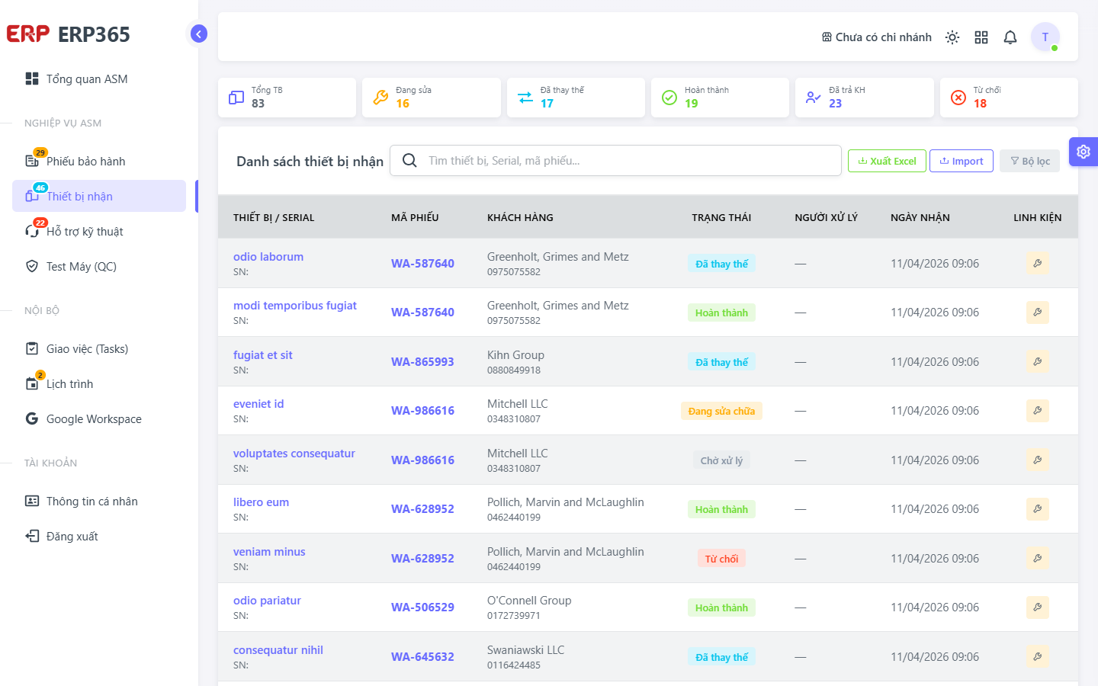The width and height of the screenshot is (1098, 686).
Task: Click the Xuất Excel button
Action: click(887, 161)
